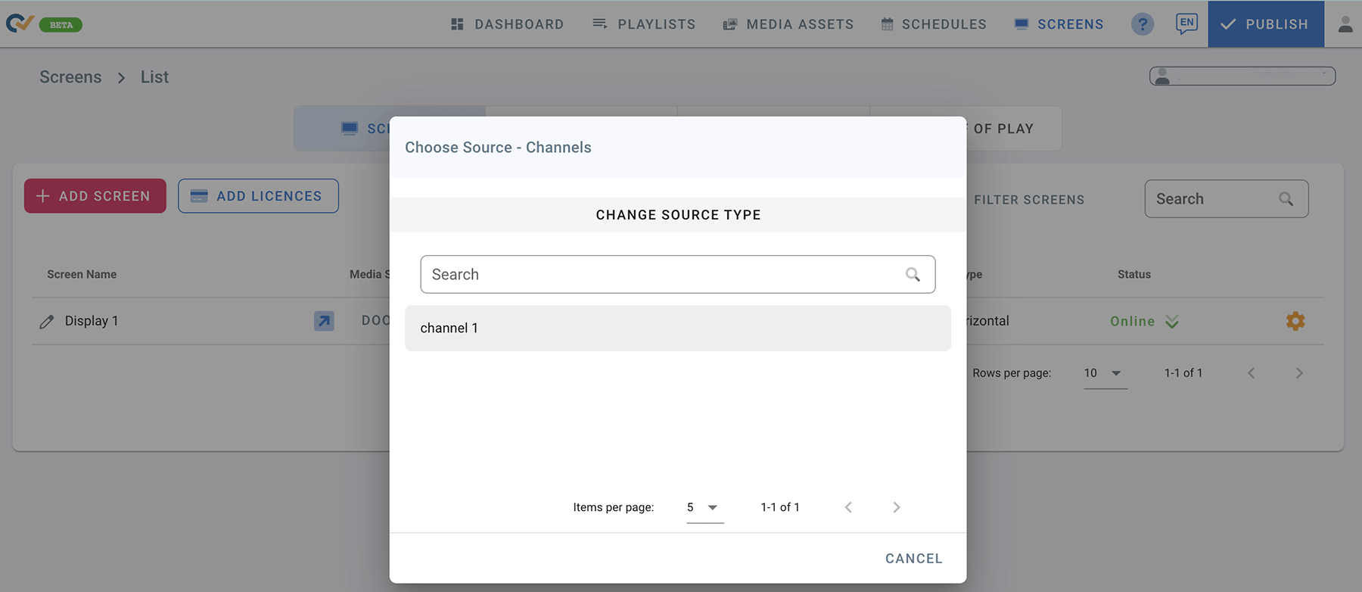
Task: Click the blue arrow icon next to Display 1
Action: pos(324,321)
